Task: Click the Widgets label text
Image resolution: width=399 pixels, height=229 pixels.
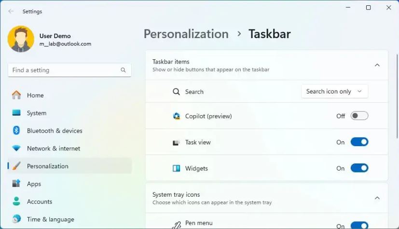Action: pos(196,169)
